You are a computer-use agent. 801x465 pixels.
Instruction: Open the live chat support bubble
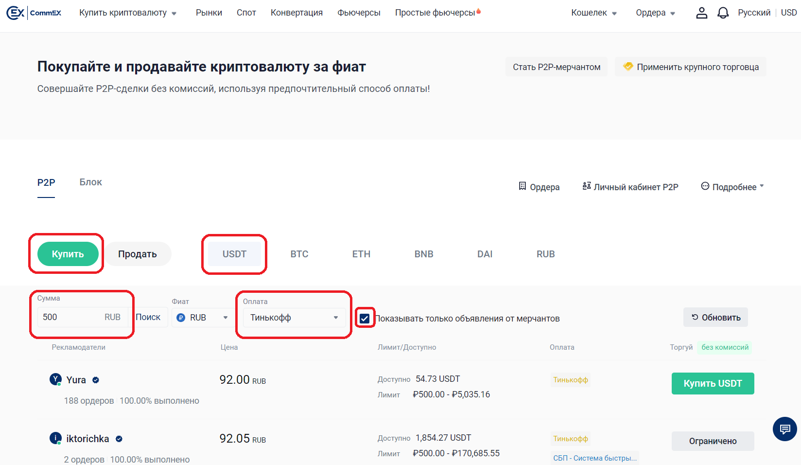(784, 429)
